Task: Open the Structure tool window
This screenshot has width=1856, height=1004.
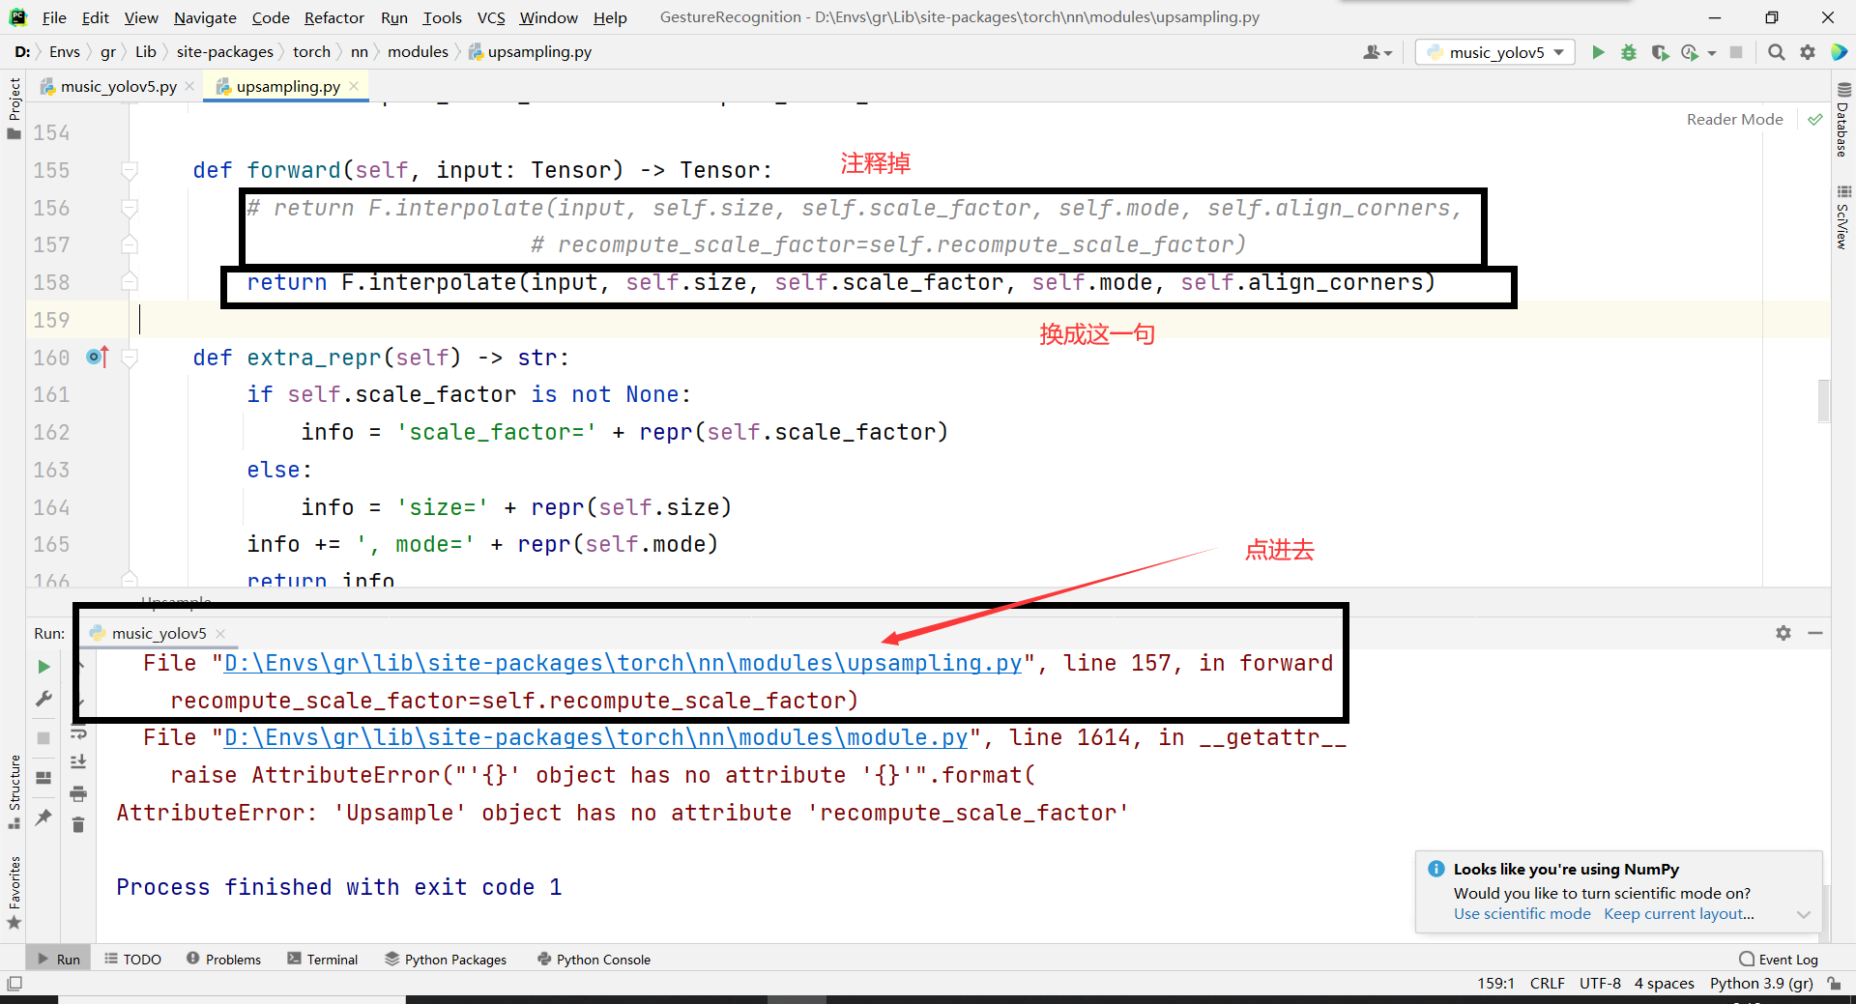Action: point(14,791)
